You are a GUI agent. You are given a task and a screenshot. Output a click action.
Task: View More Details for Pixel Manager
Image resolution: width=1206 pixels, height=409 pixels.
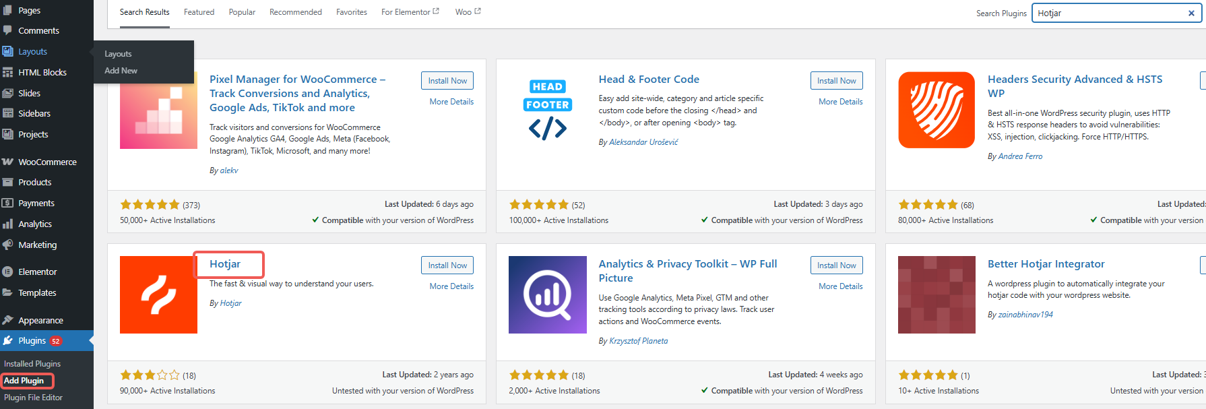tap(451, 102)
